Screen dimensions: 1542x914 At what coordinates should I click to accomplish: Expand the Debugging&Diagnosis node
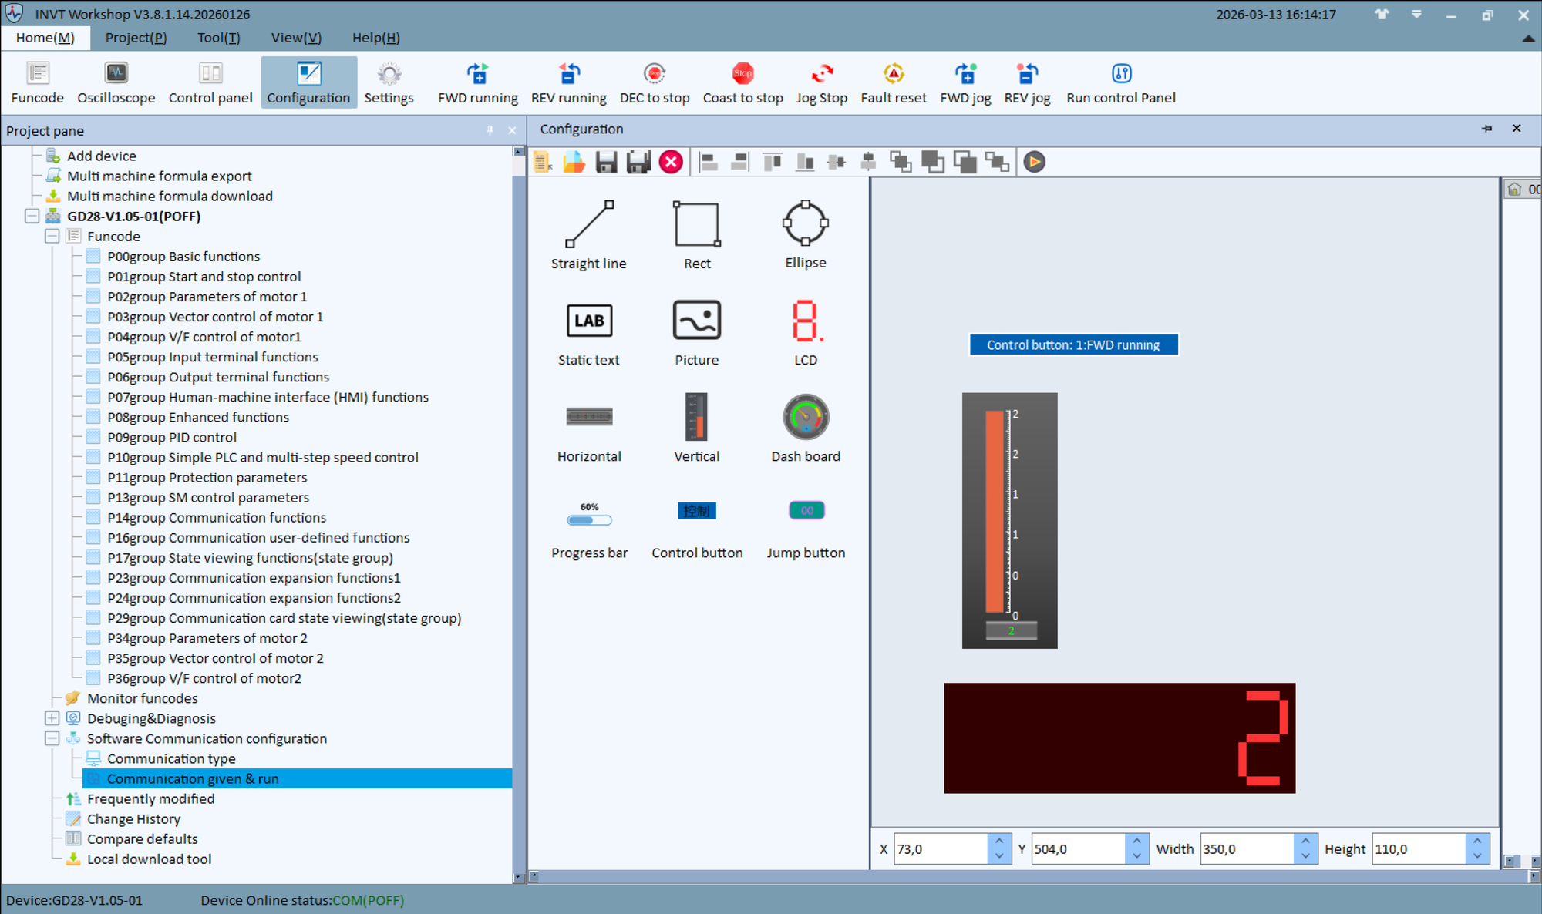tap(52, 717)
